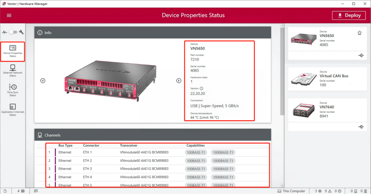Open Ethernet Network Status panel
This screenshot has height=194, width=371.
(13, 70)
